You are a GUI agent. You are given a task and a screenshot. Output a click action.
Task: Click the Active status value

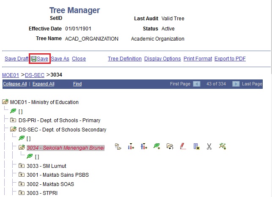click(168, 29)
